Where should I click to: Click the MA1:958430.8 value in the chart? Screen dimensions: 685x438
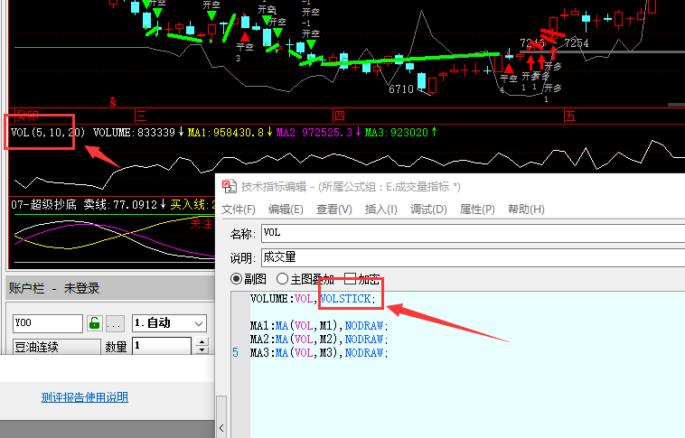(226, 133)
